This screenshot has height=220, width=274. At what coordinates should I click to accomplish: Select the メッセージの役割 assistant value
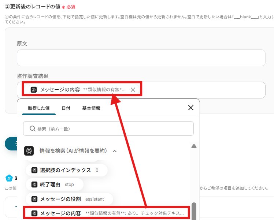(69, 199)
